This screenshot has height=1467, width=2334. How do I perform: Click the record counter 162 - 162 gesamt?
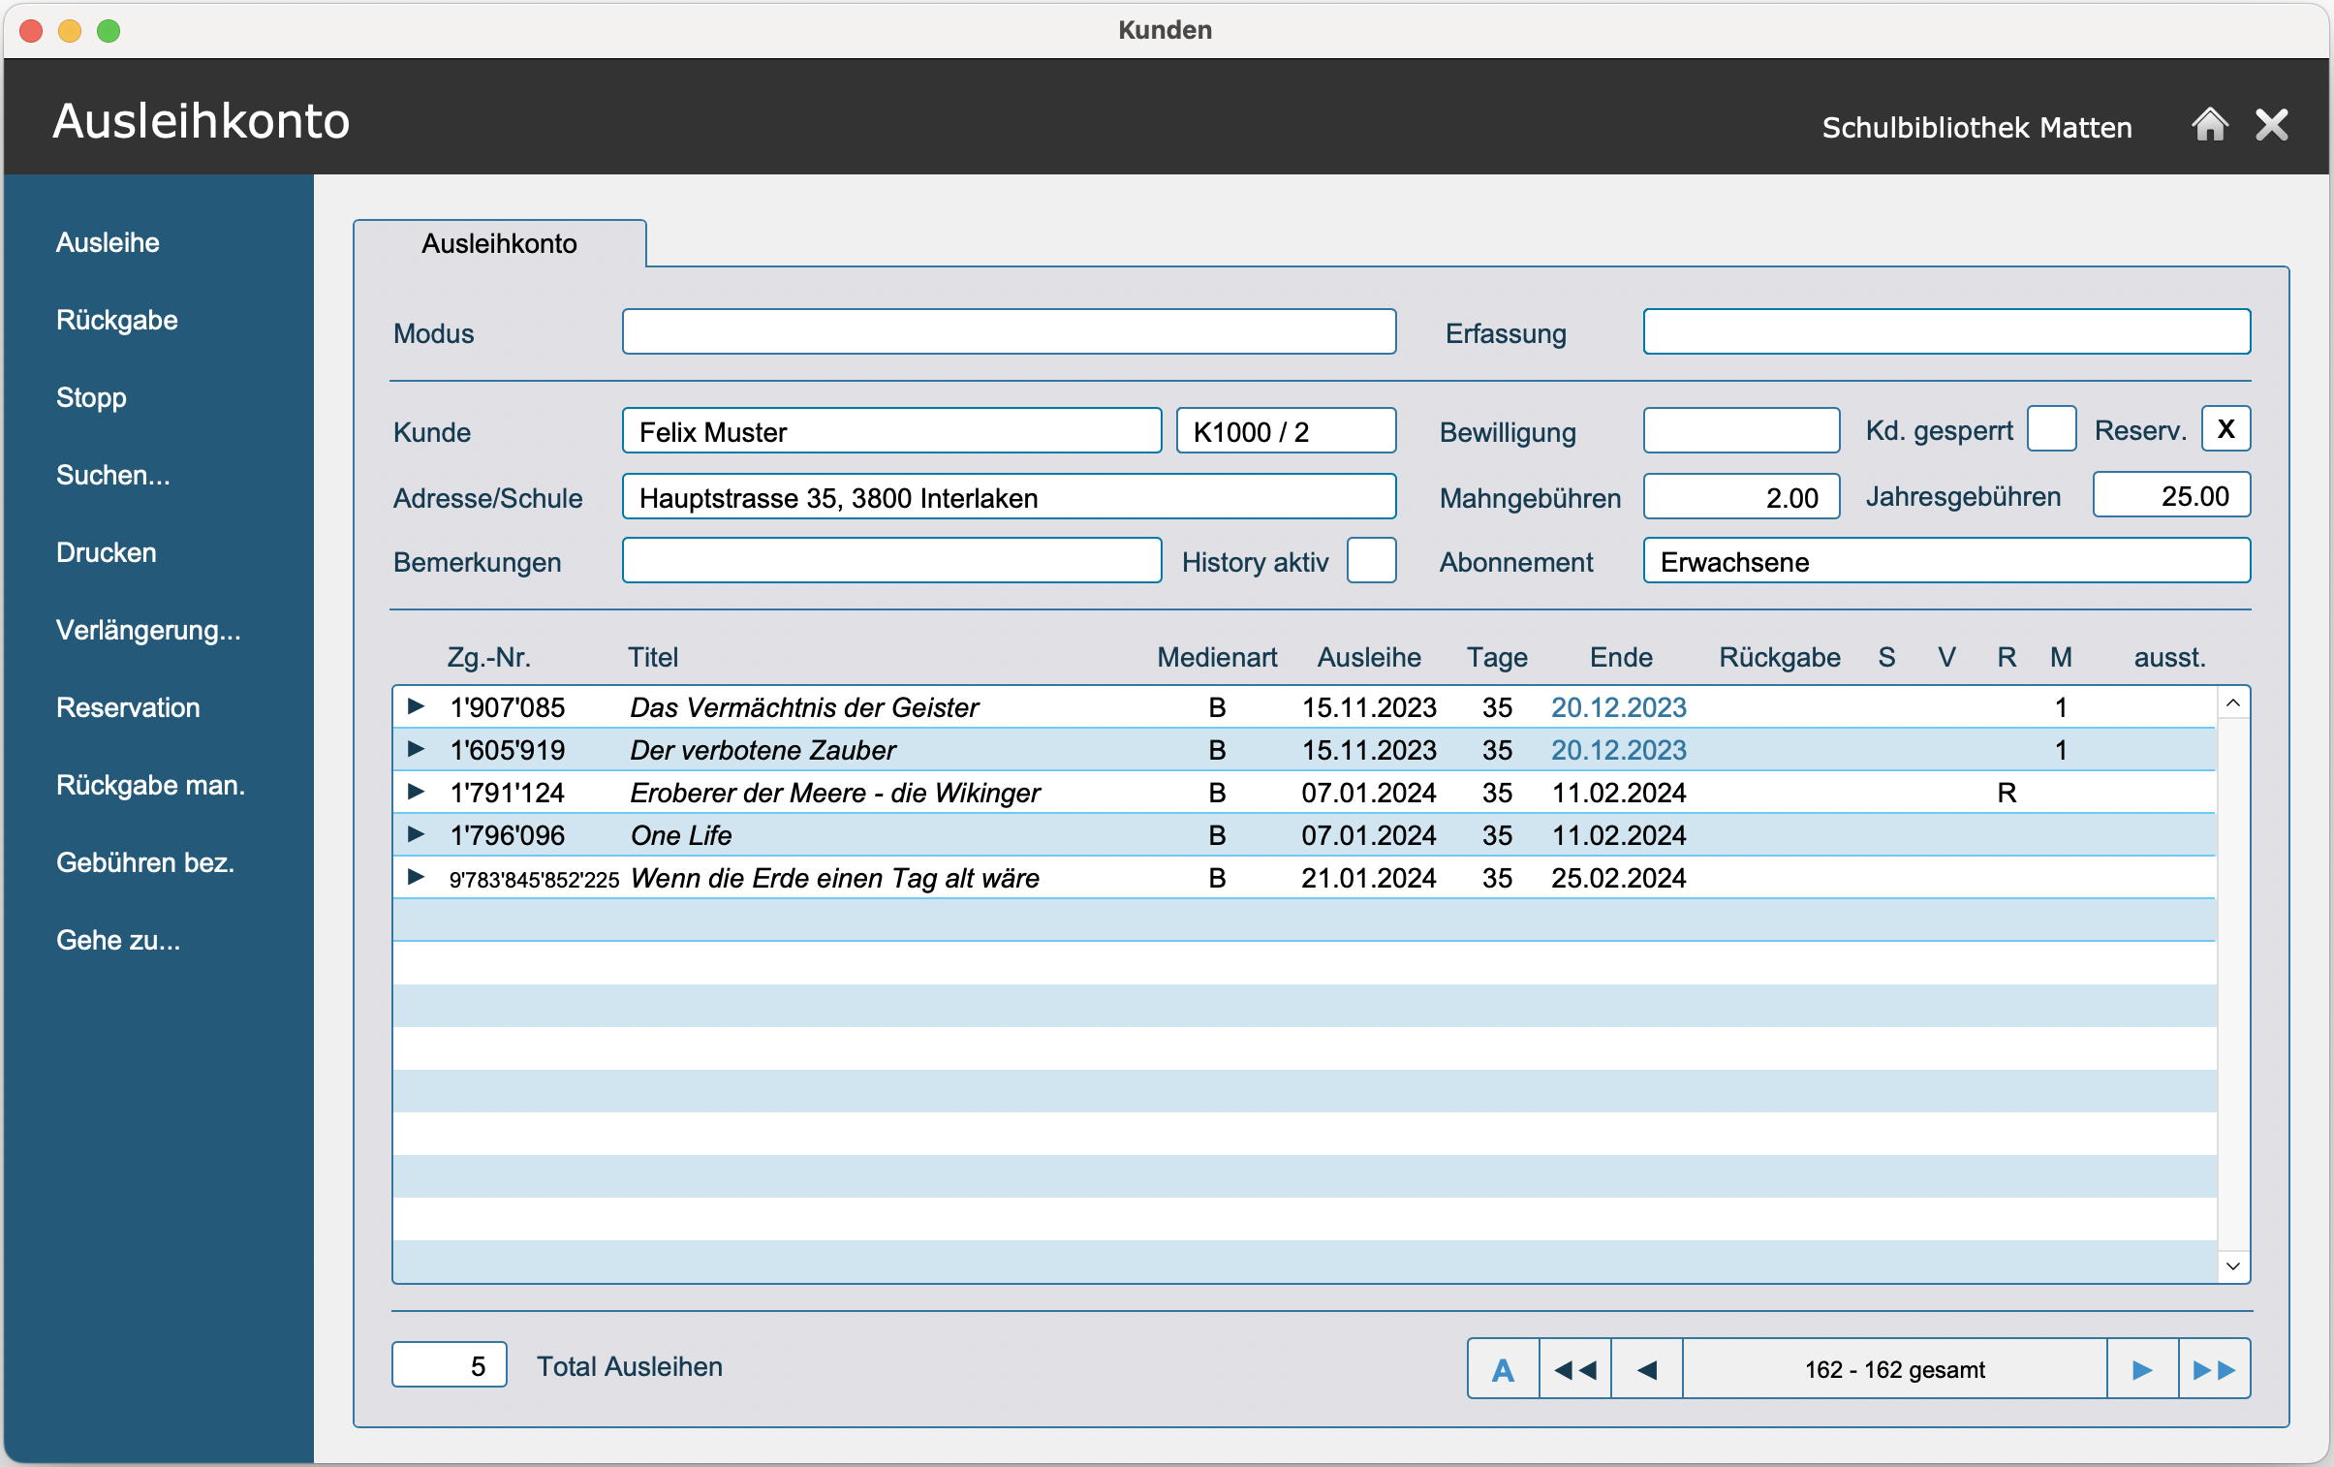coord(1894,1368)
